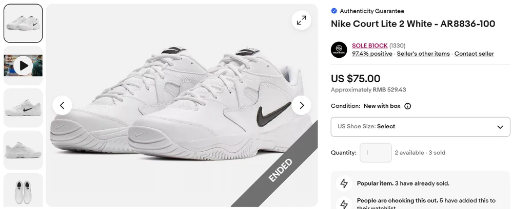Select the first shoe pair thumbnail
This screenshot has height=209, width=513.
[x=23, y=24]
